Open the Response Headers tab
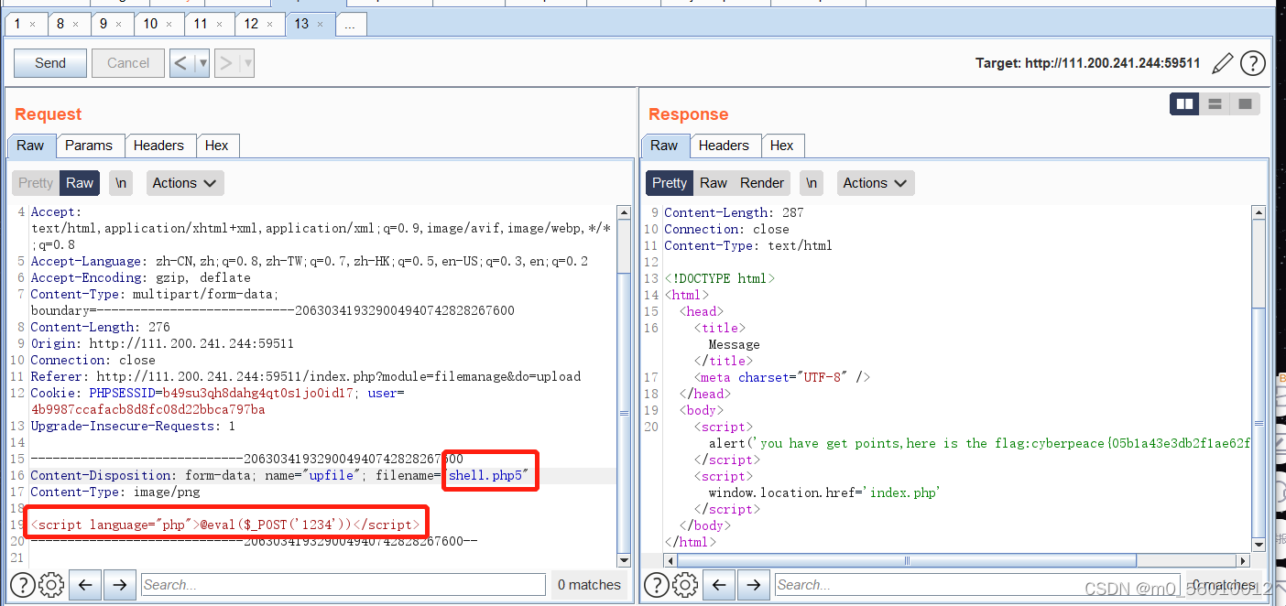Screen dimensions: 1286x606 point(724,146)
